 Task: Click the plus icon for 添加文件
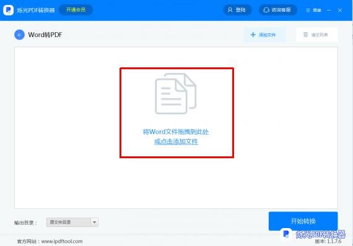(x=253, y=35)
